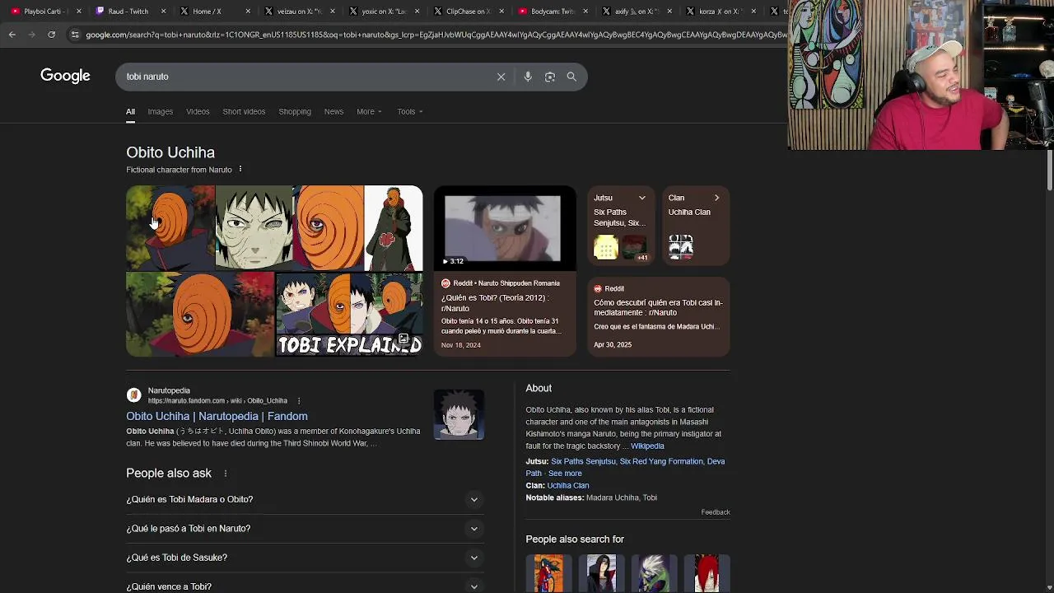Expand the Jutsu card chevron
Viewport: 1054px width, 593px height.
[642, 198]
